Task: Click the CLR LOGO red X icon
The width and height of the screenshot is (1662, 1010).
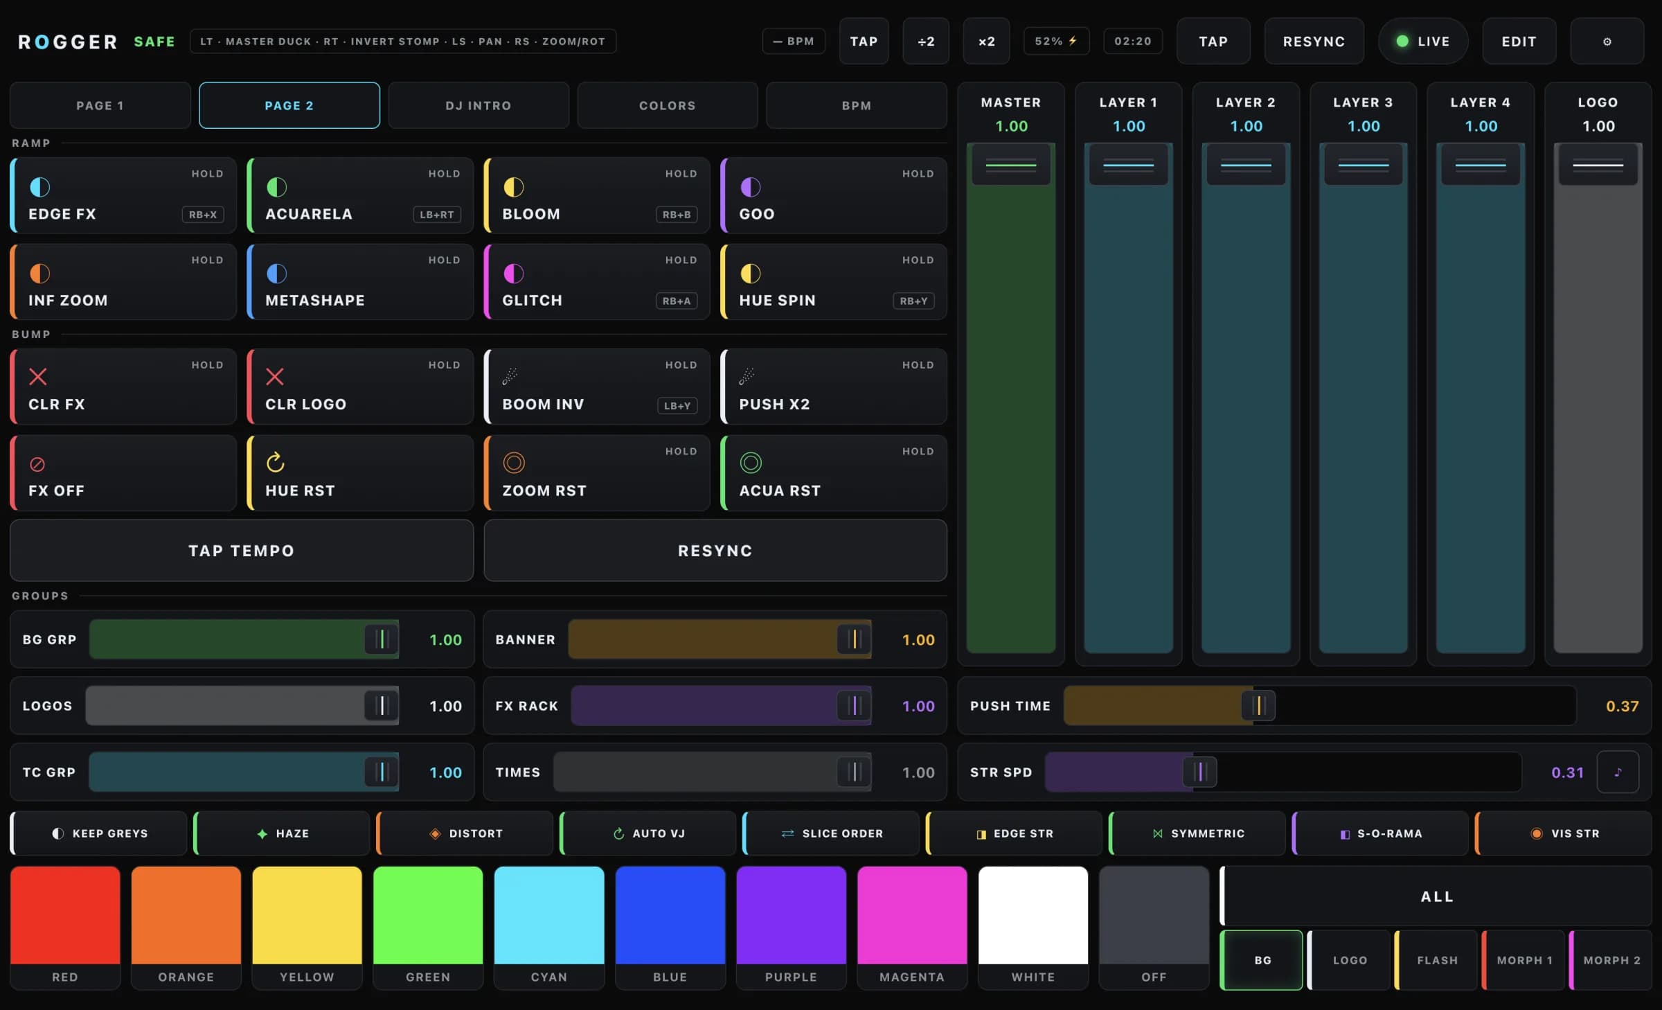Action: pos(275,377)
